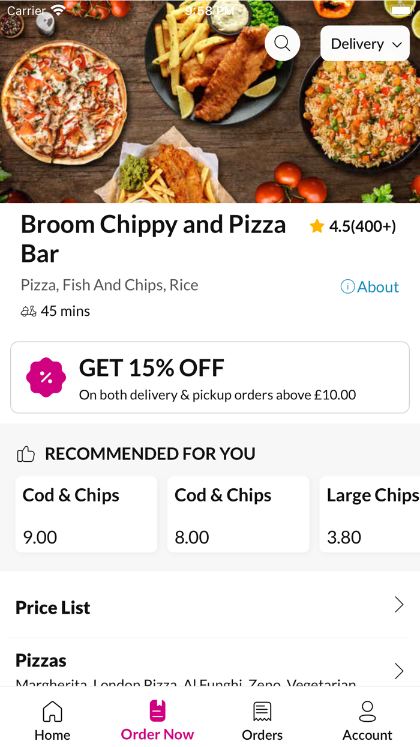Screen dimensions: 420x747
Task: Open the Orders list icon
Action: [x=262, y=710]
